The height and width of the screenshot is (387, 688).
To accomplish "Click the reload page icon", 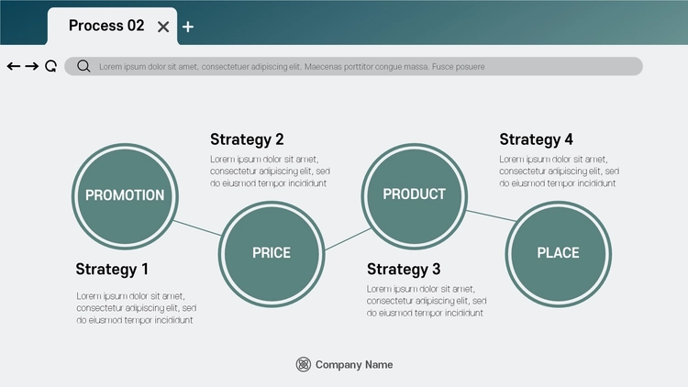I will (x=50, y=66).
